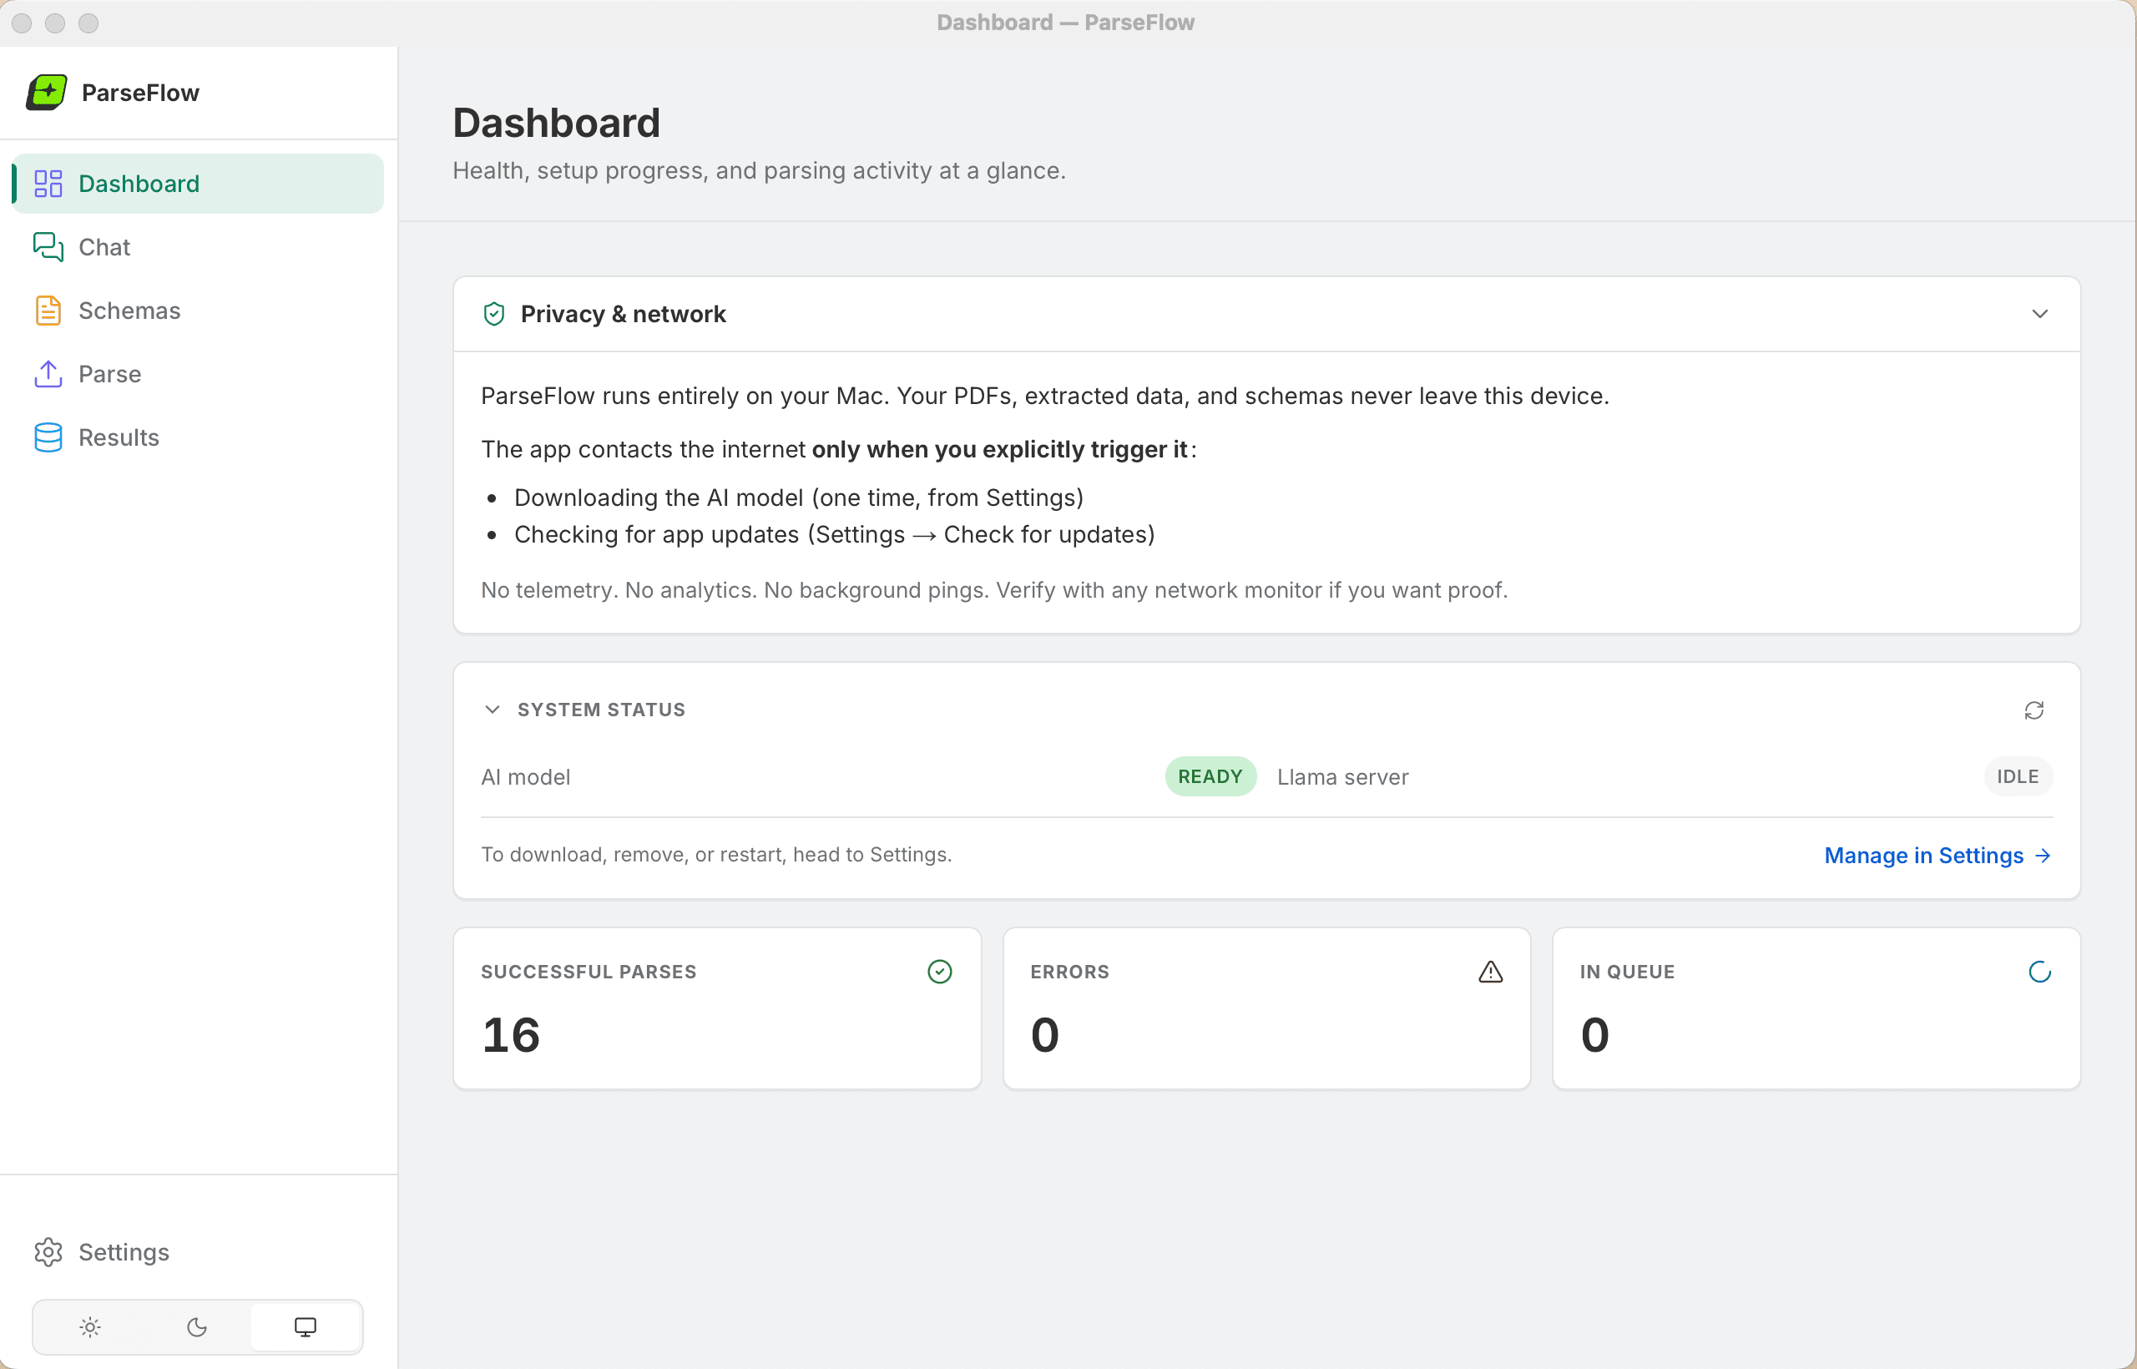This screenshot has width=2137, height=1369.
Task: Click 'ParseFlow runs entirely on your Mac' sentence
Action: click(x=1044, y=396)
